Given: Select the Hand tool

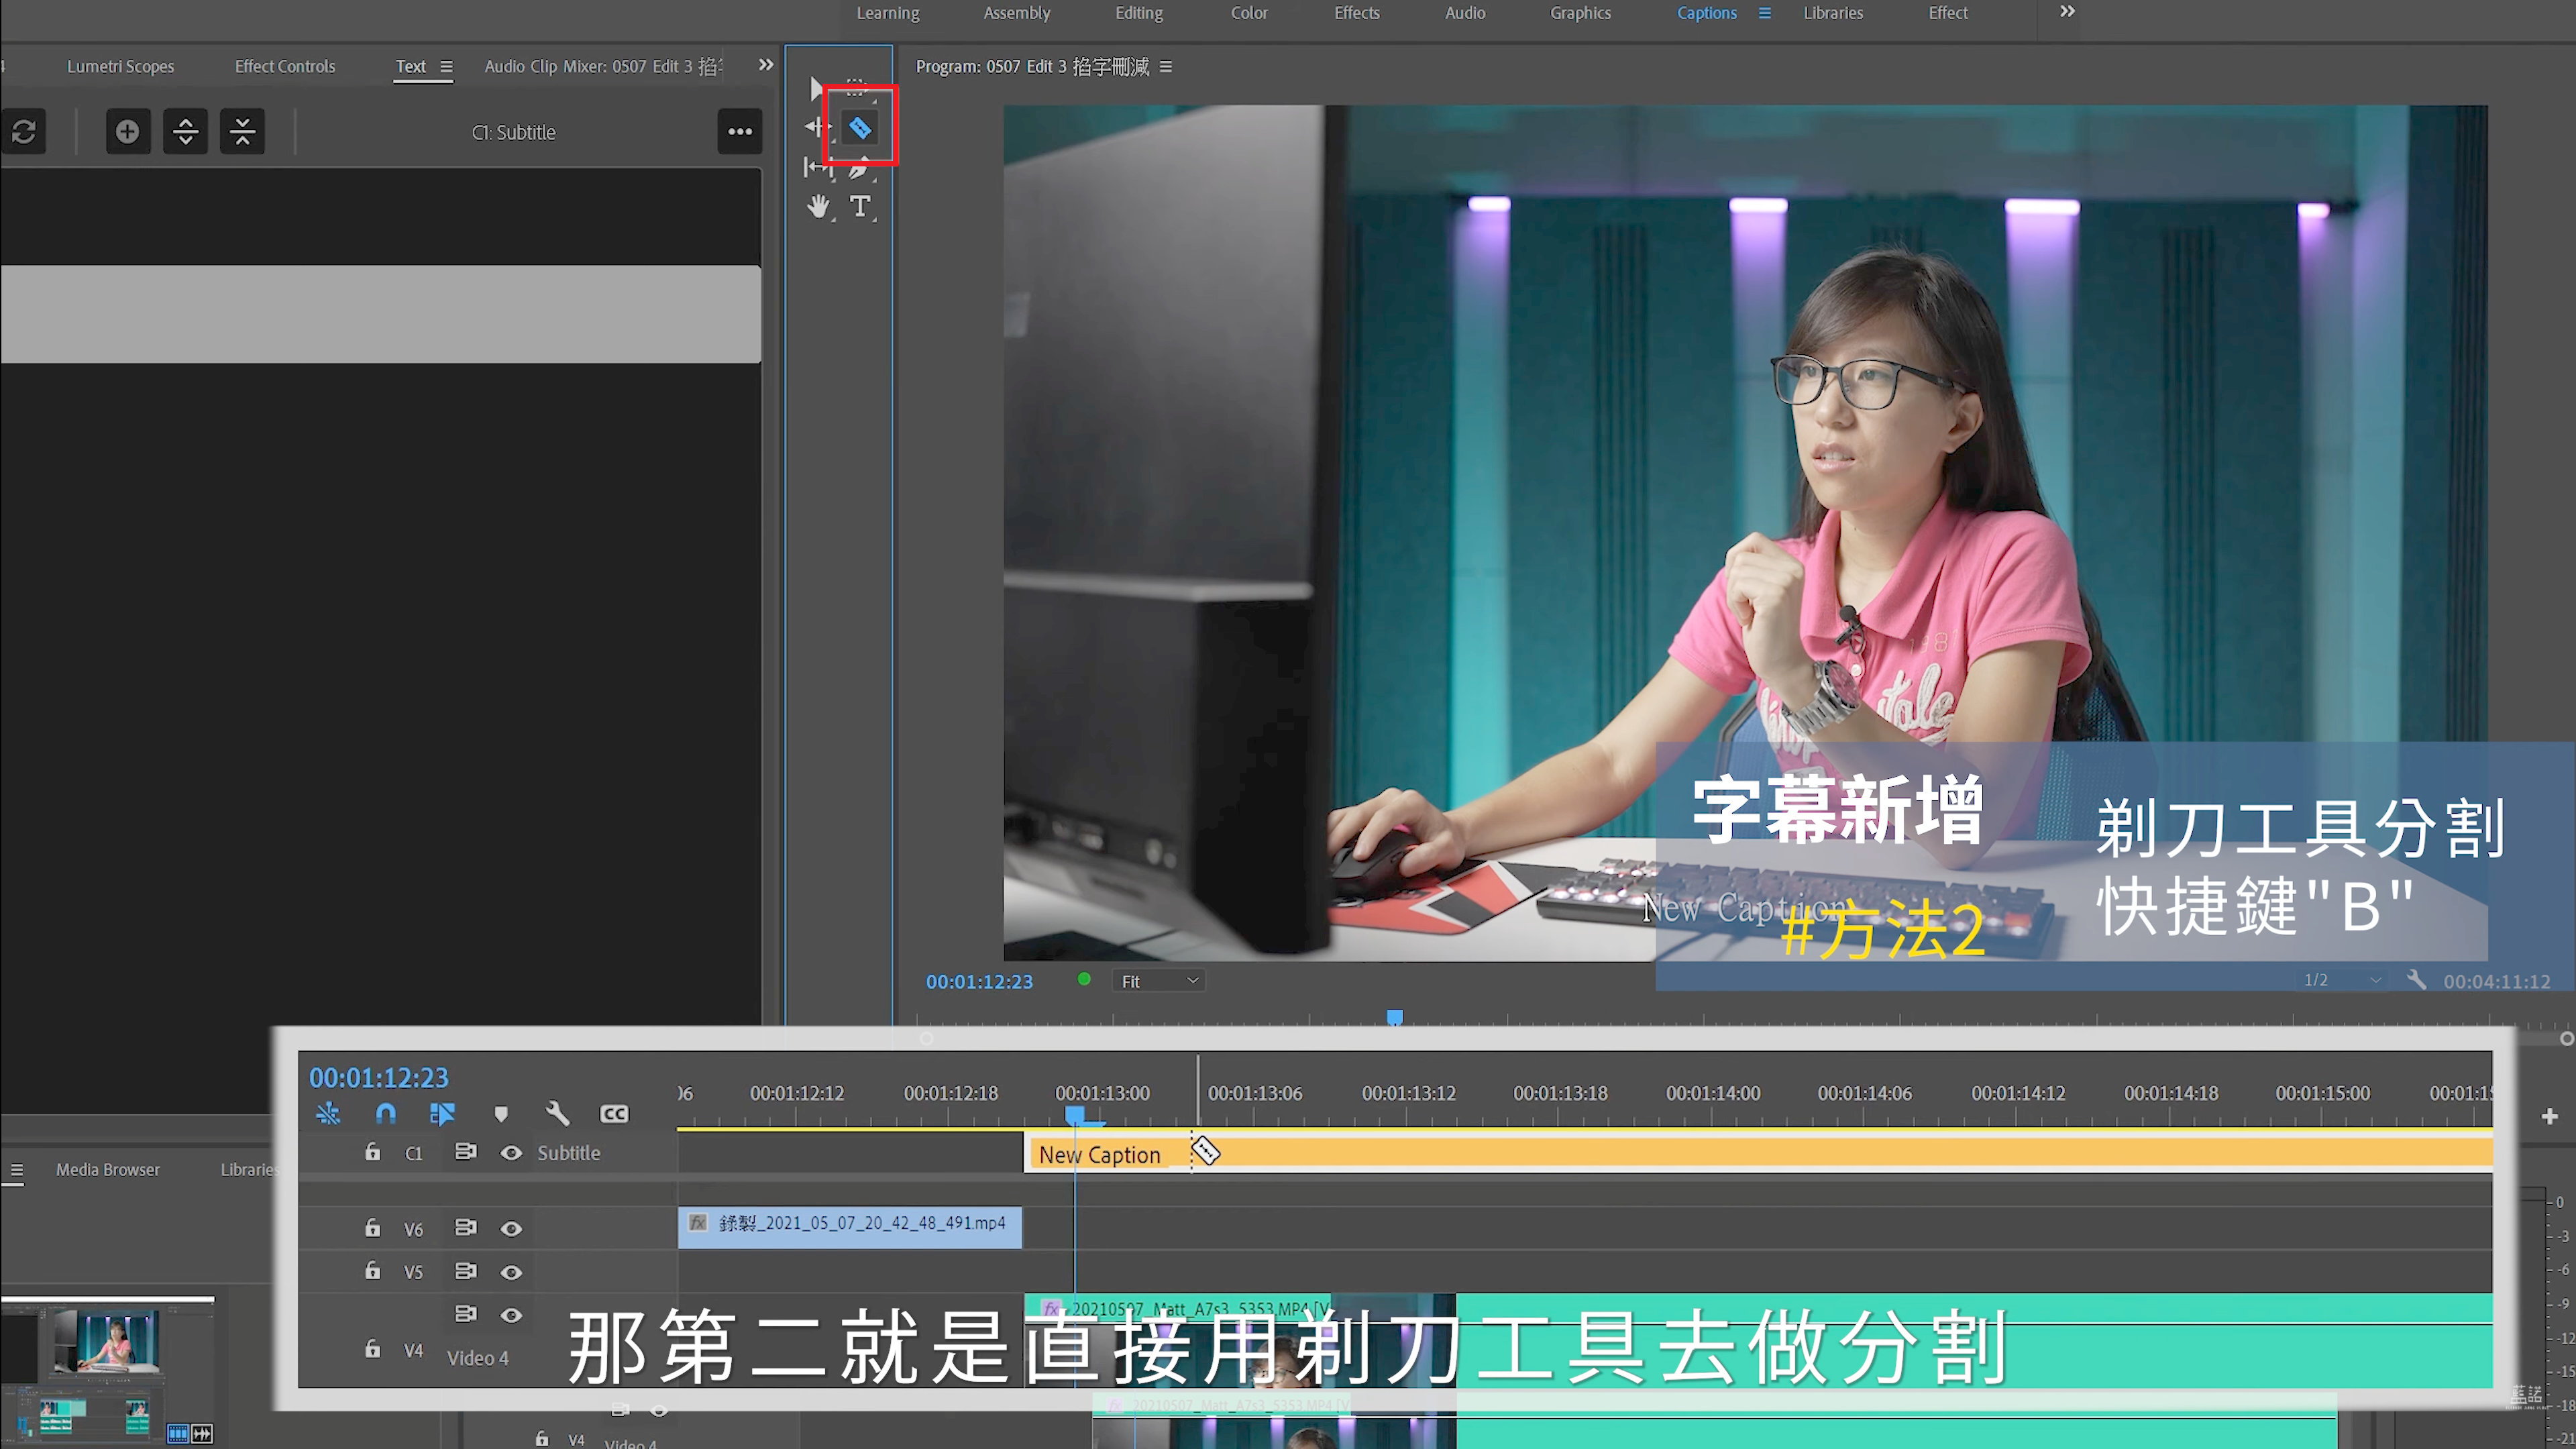Looking at the screenshot, I should click(818, 207).
